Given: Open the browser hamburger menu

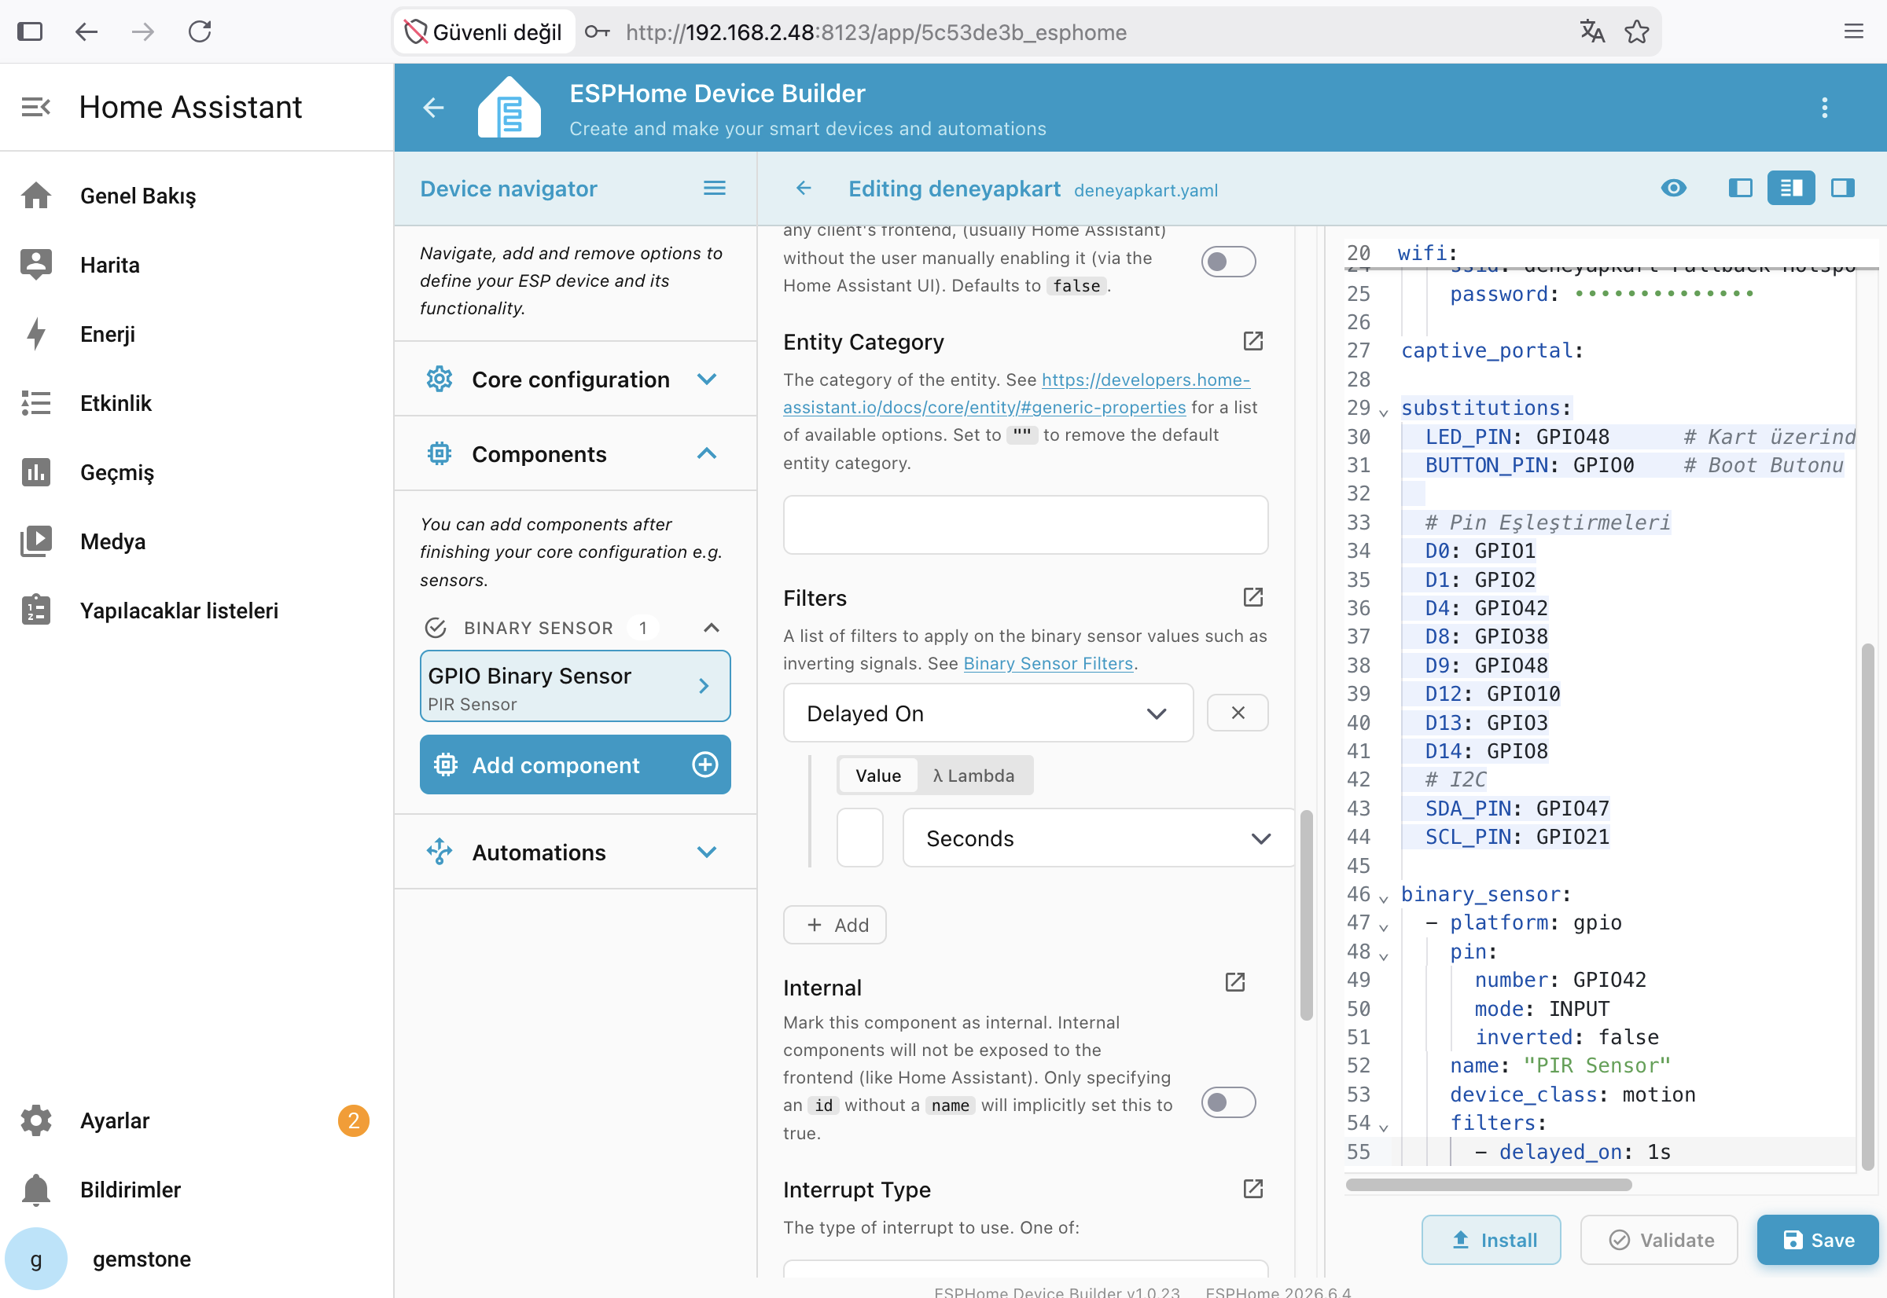Looking at the screenshot, I should pyautogui.click(x=1854, y=31).
